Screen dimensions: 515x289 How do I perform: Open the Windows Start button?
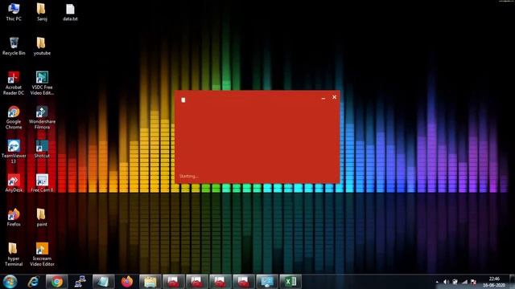click(x=10, y=282)
